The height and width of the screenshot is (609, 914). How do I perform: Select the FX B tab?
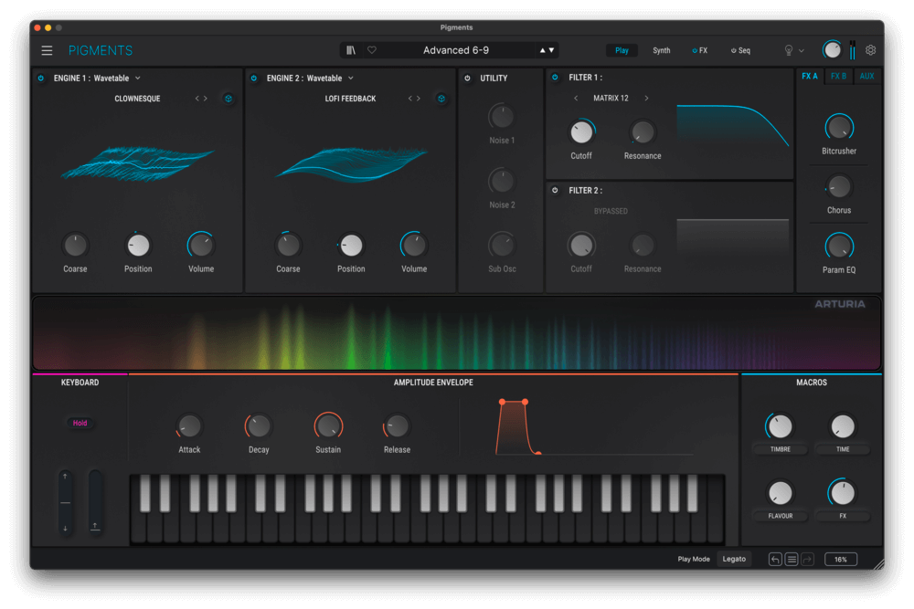[x=838, y=77]
